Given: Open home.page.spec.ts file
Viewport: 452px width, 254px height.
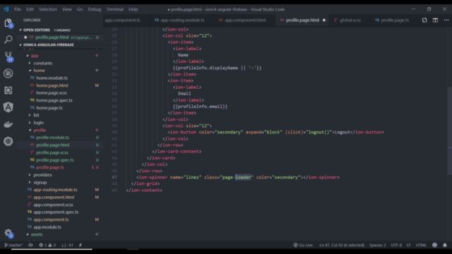Looking at the screenshot, I should [54, 100].
